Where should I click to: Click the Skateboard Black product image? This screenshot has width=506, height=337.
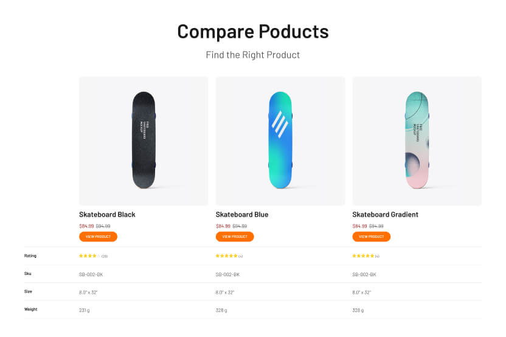click(x=144, y=141)
